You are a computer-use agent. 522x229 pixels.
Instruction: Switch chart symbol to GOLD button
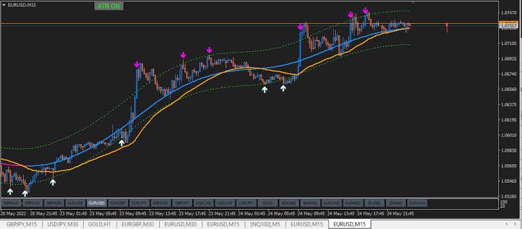[x=267, y=203]
